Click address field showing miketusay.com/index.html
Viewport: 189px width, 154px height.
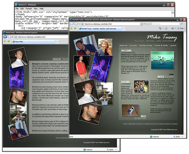112,24
